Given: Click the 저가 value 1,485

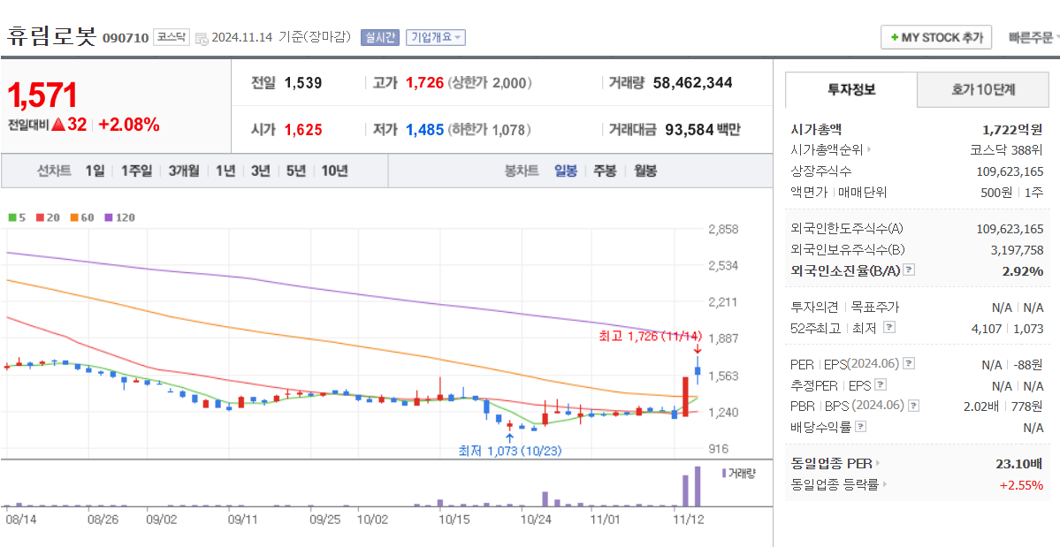Looking at the screenshot, I should pyautogui.click(x=424, y=129).
